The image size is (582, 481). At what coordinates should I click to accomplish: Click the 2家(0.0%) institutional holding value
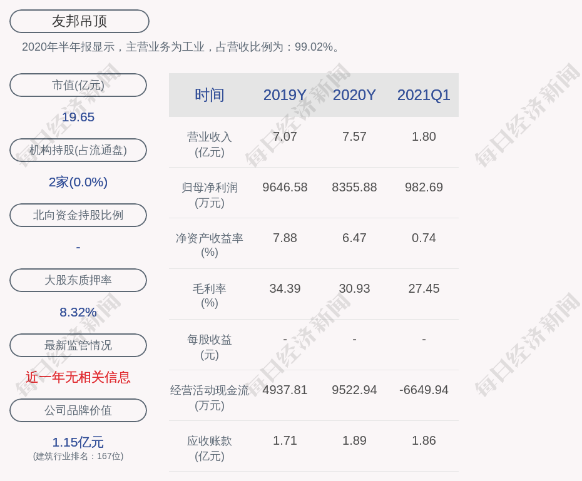tap(78, 182)
